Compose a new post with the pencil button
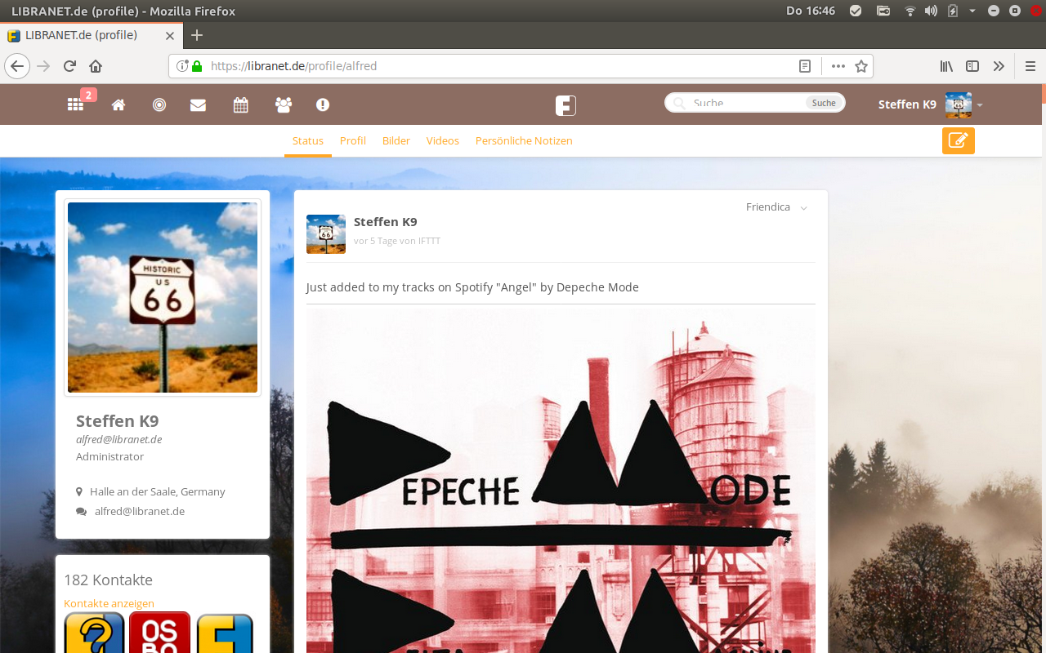Screen dimensions: 1046x653 point(957,140)
